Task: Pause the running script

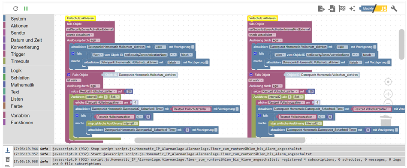Action: pyautogui.click(x=26, y=9)
